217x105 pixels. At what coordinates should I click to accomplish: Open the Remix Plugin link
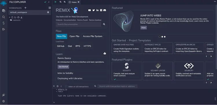(83, 20)
